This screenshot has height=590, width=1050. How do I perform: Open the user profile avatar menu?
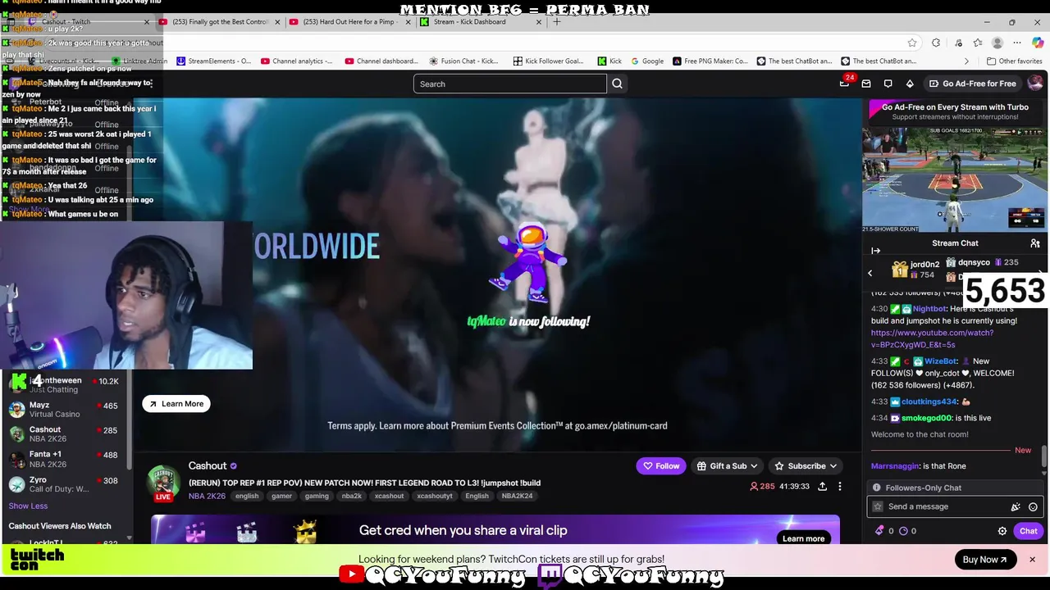tap(1035, 83)
